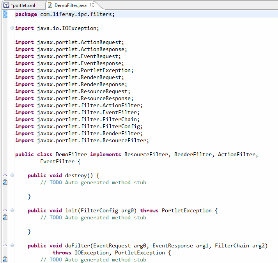
Task: Collapse the import statements block
Action: click(12, 28)
